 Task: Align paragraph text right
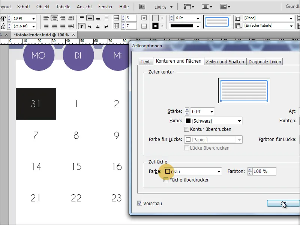[x=63, y=18]
